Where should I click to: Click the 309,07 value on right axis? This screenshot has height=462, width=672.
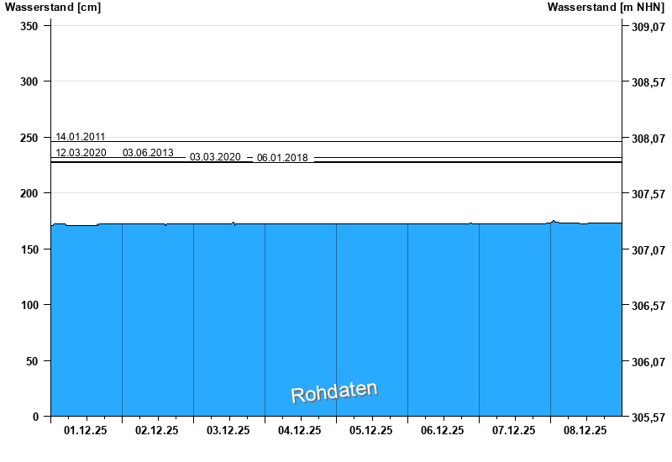(x=648, y=27)
